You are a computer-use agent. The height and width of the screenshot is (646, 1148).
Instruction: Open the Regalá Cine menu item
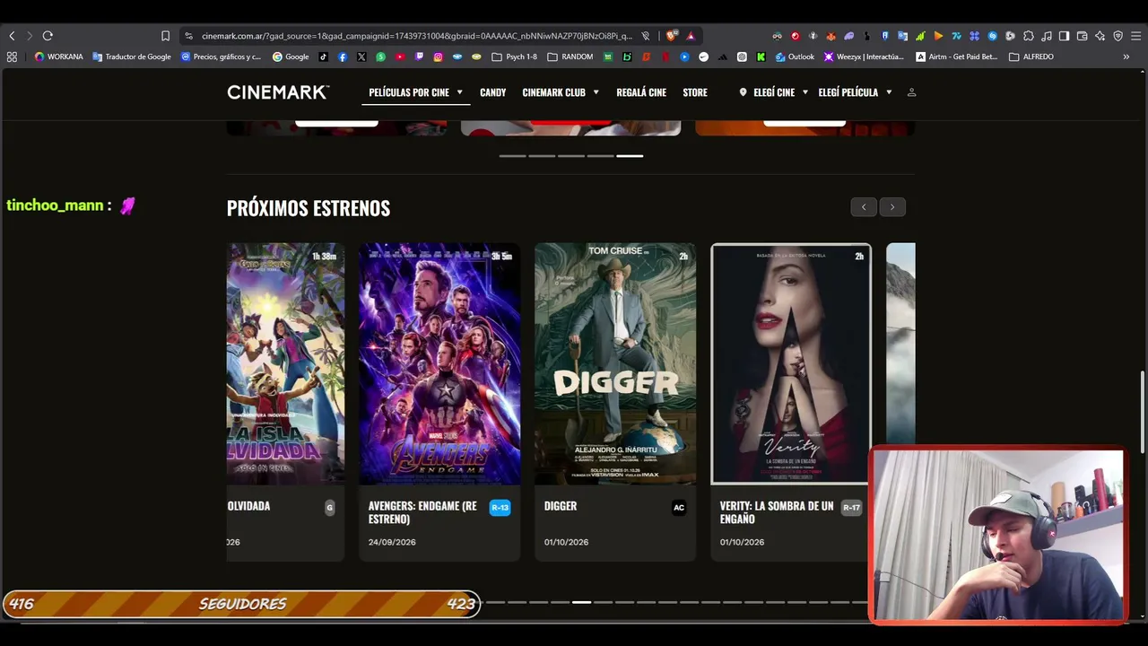[x=641, y=92]
